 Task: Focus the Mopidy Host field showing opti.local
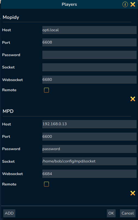click(89, 30)
